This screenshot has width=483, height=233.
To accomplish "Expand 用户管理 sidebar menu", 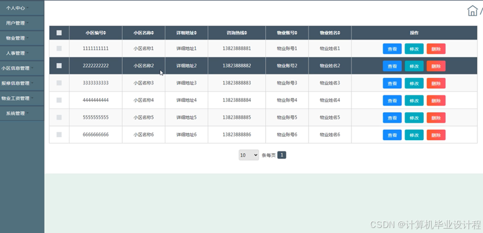I will [x=22, y=23].
